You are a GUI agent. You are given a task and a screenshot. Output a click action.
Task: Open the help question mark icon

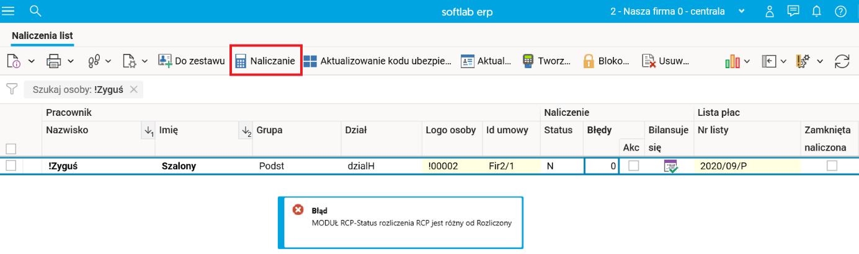point(840,11)
